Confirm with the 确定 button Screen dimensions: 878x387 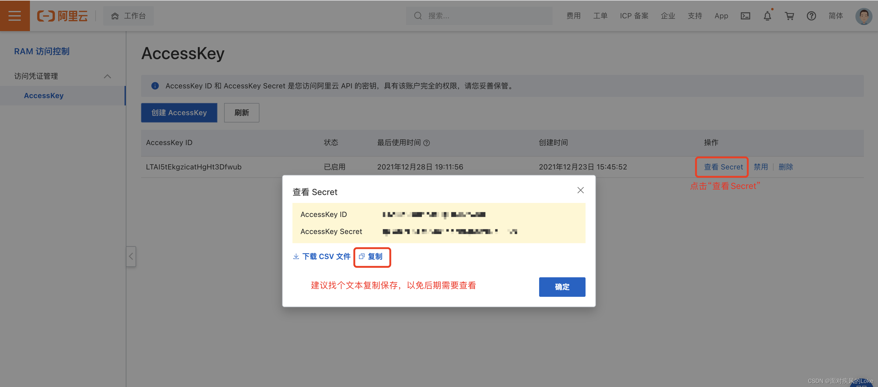tap(562, 287)
